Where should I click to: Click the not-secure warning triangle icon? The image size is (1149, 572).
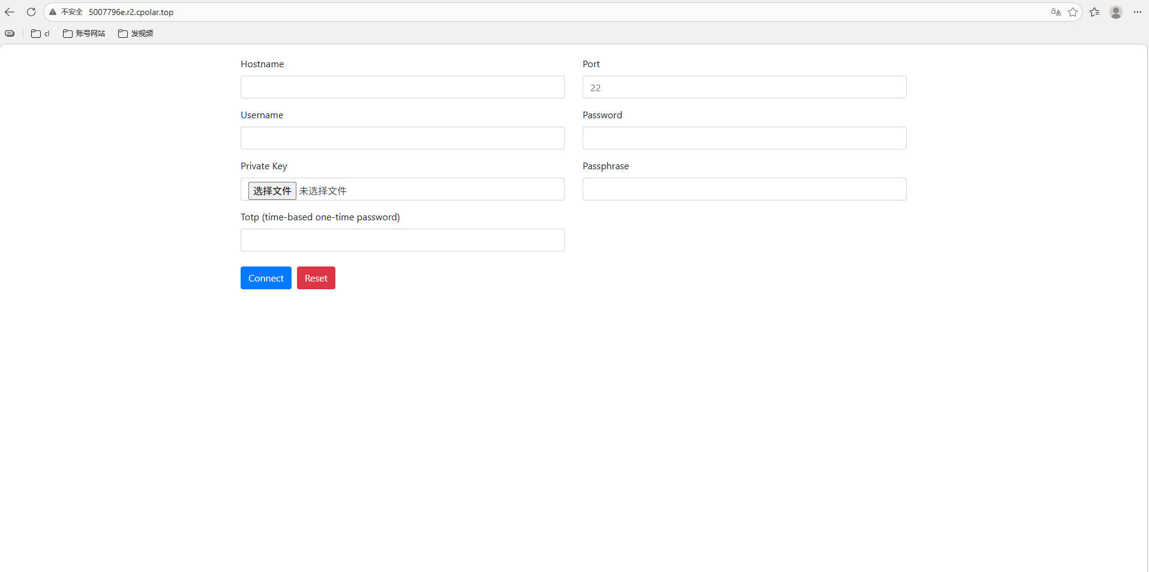[x=53, y=12]
